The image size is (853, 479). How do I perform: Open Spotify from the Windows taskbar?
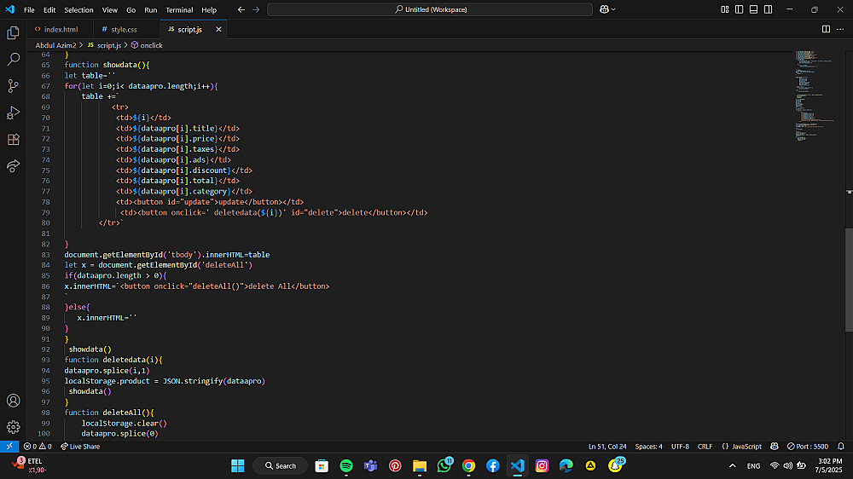click(346, 465)
